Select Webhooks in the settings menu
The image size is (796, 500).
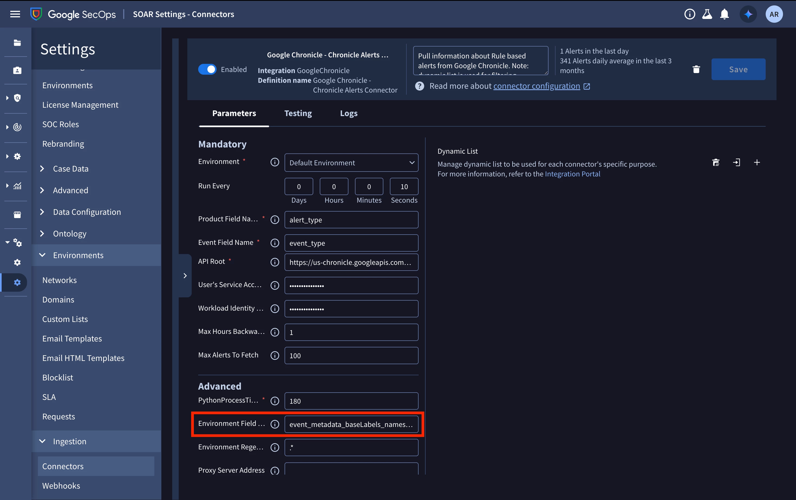click(61, 485)
